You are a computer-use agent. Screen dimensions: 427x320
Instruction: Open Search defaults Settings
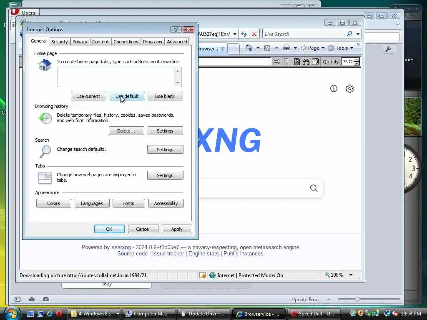point(165,150)
